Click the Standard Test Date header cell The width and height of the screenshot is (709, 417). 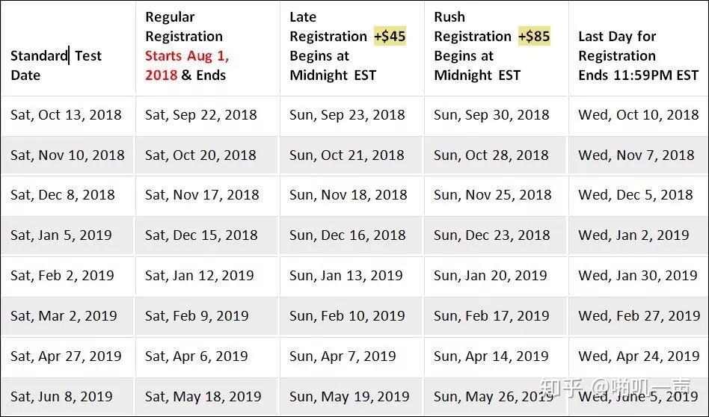click(x=67, y=48)
